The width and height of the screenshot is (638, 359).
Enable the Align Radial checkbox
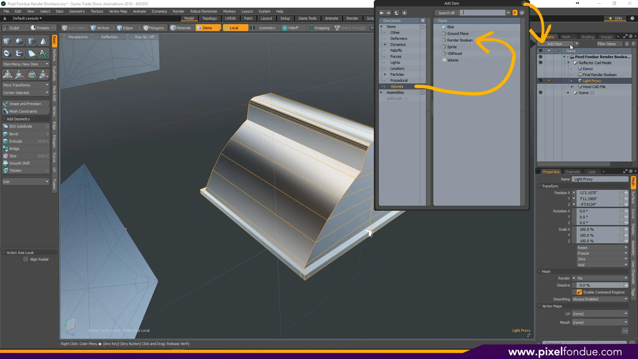pos(26,259)
